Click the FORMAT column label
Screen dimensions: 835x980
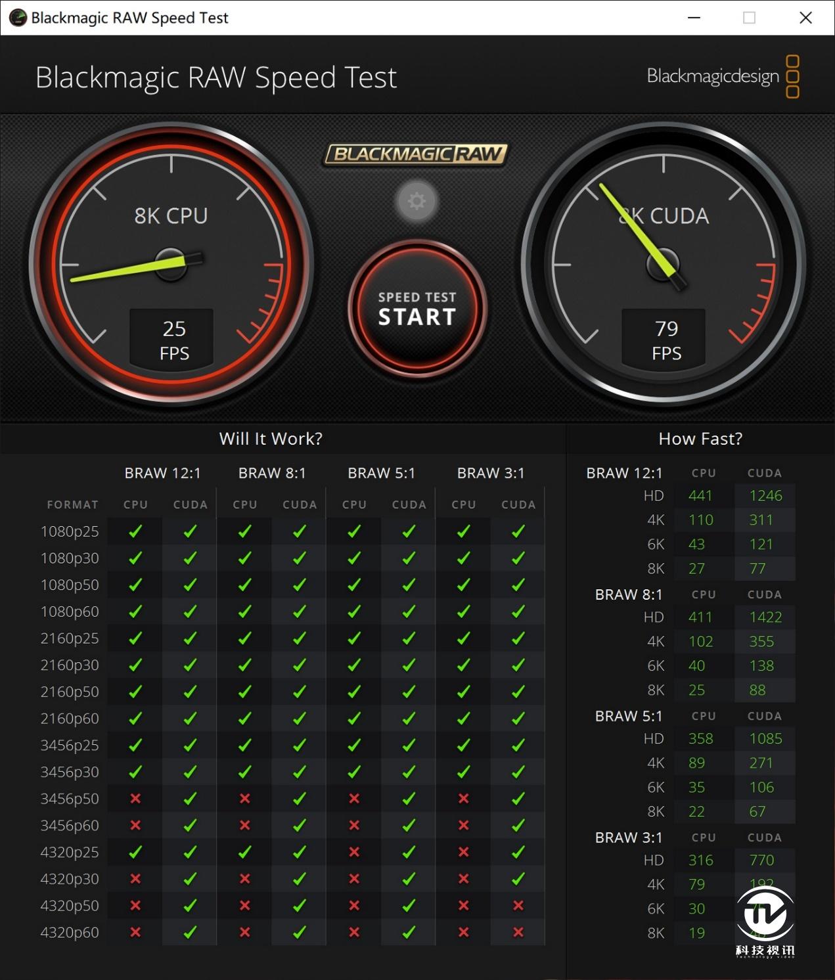[x=72, y=505]
